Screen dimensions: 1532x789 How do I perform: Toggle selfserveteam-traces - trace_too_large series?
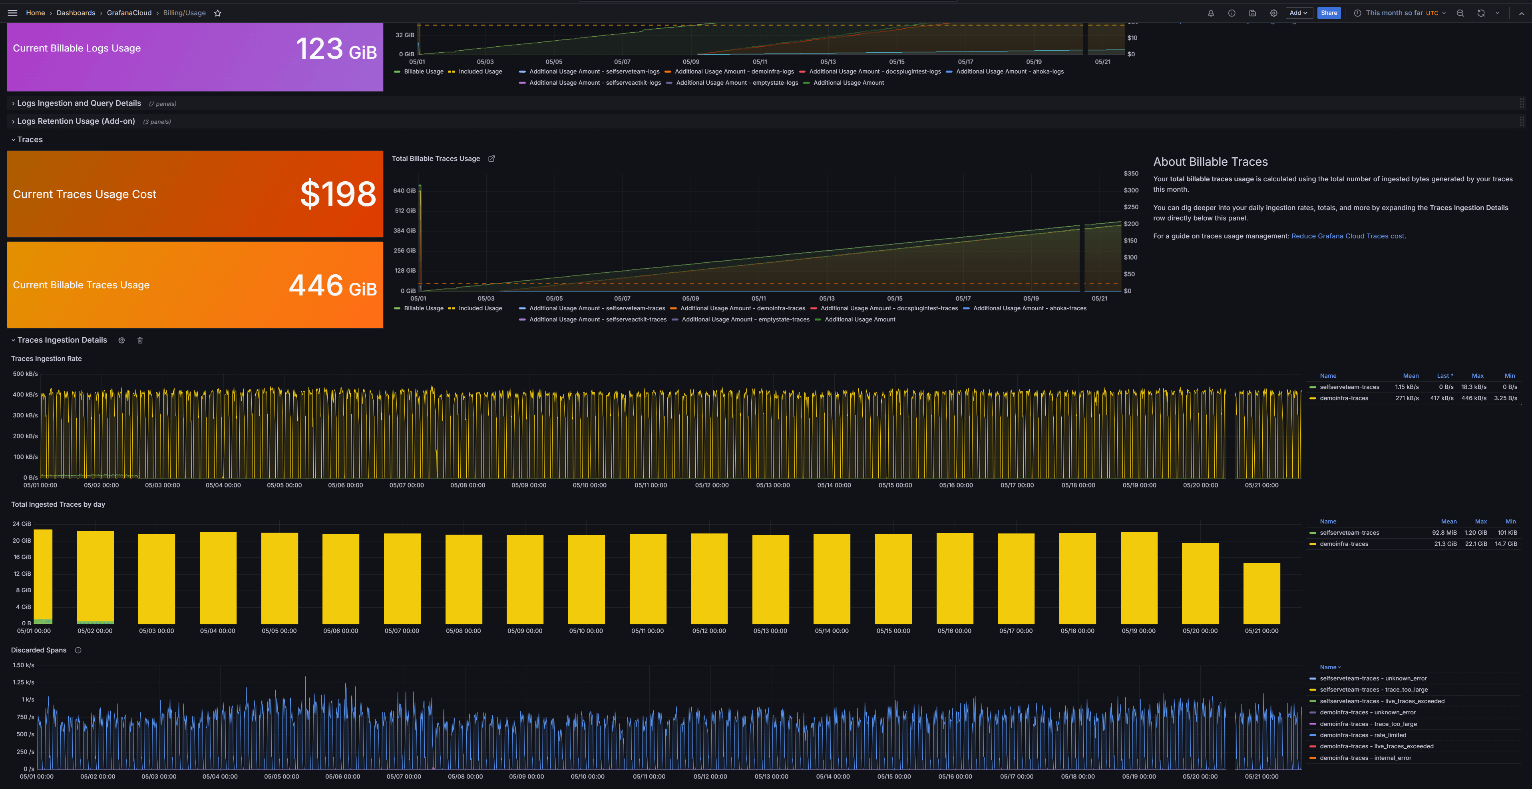(1373, 690)
